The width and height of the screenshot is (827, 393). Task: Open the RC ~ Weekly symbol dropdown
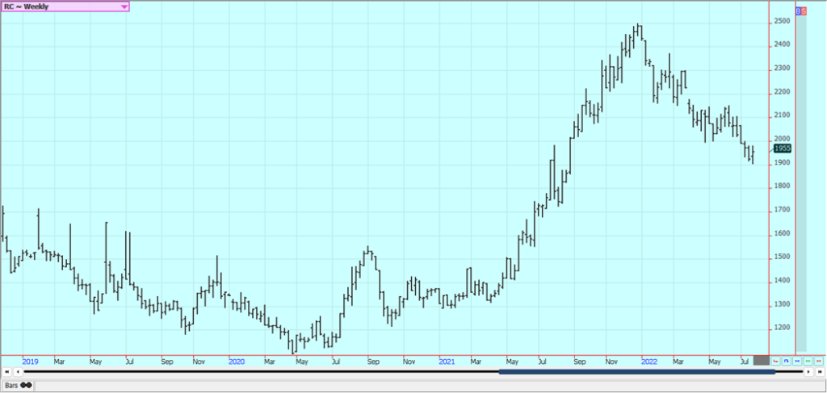65,6
